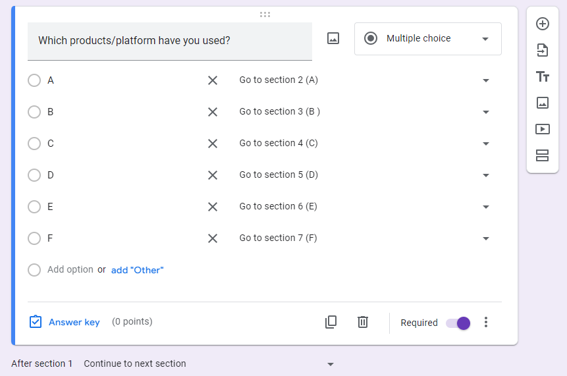Click the add "Other" link
Viewport: 567px width, 376px height.
(137, 270)
